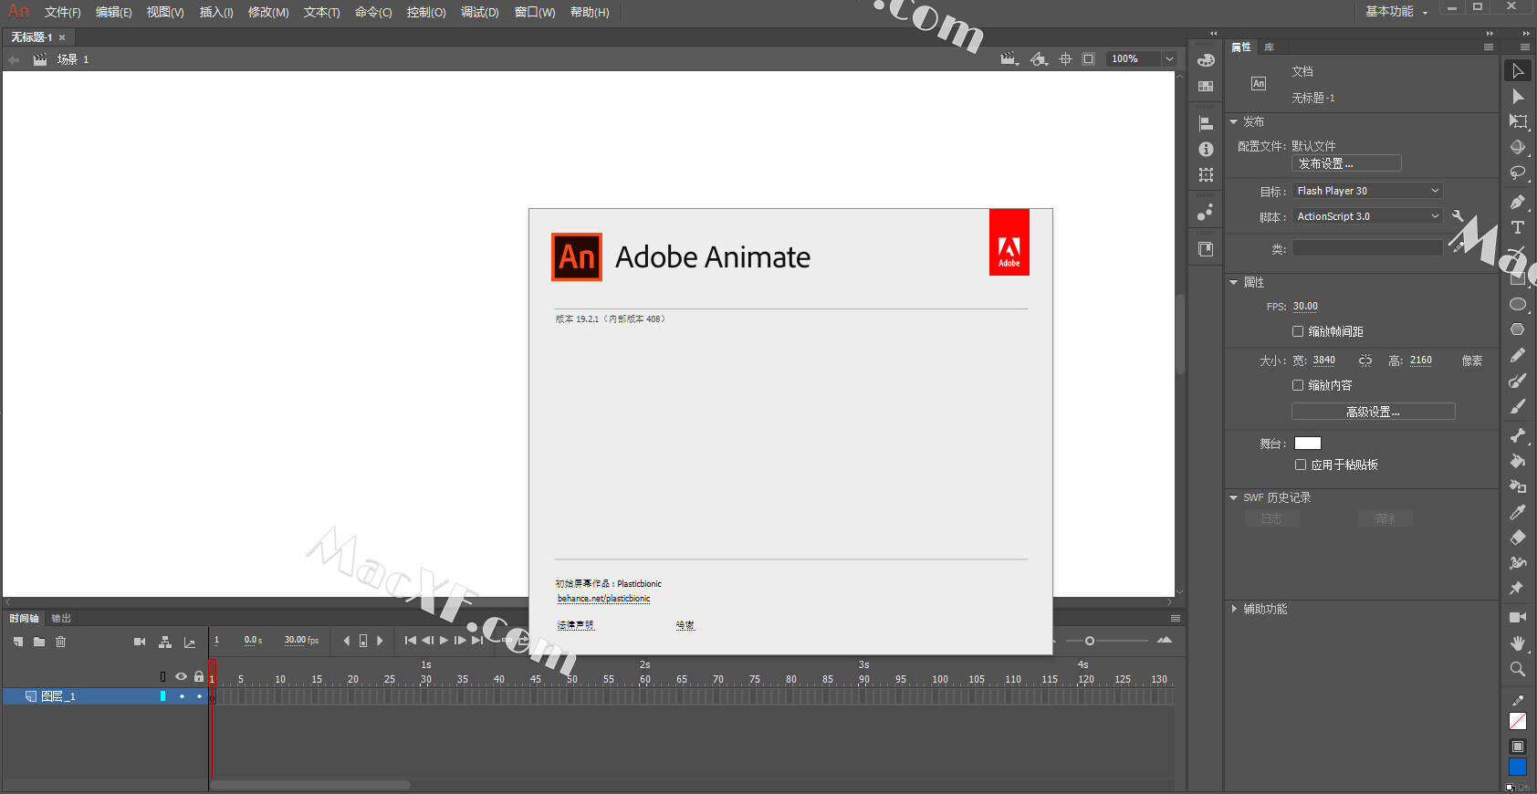Check the 缩放内容 checkbox
Viewport: 1537px width, 794px height.
(x=1298, y=385)
